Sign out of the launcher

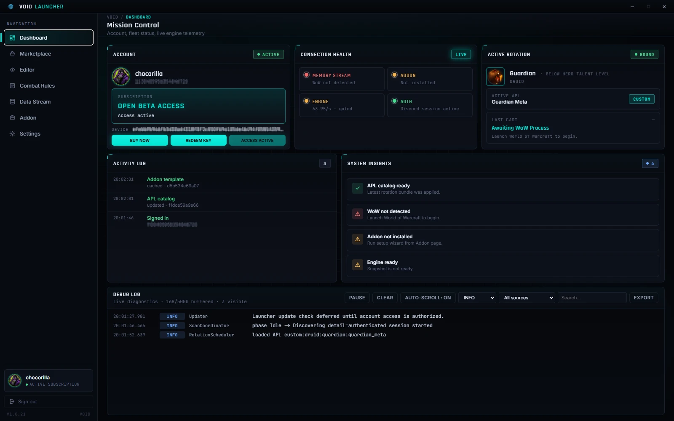click(x=48, y=402)
